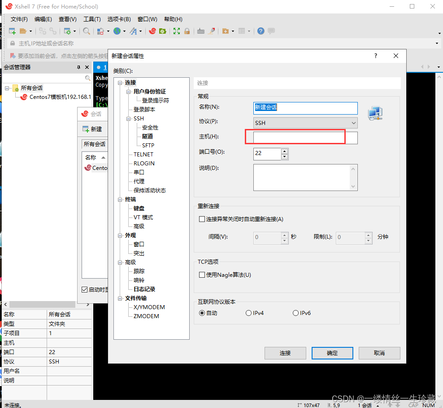Image resolution: width=443 pixels, height=408 pixels.
Task: Click the red Xshell swirl toolbar icon
Action: (152, 31)
